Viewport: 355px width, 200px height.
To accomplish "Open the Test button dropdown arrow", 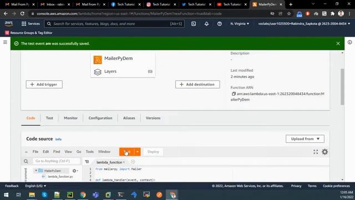I will point(138,152).
